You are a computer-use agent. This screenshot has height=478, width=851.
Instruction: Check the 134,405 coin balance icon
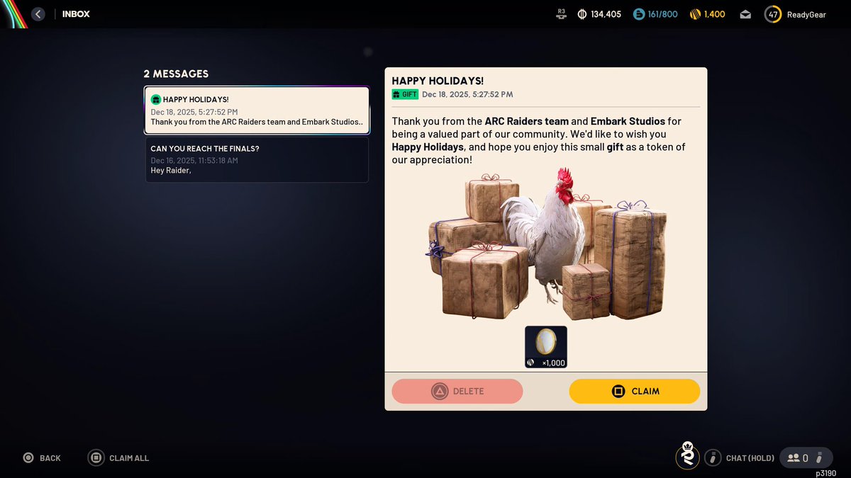click(x=582, y=14)
